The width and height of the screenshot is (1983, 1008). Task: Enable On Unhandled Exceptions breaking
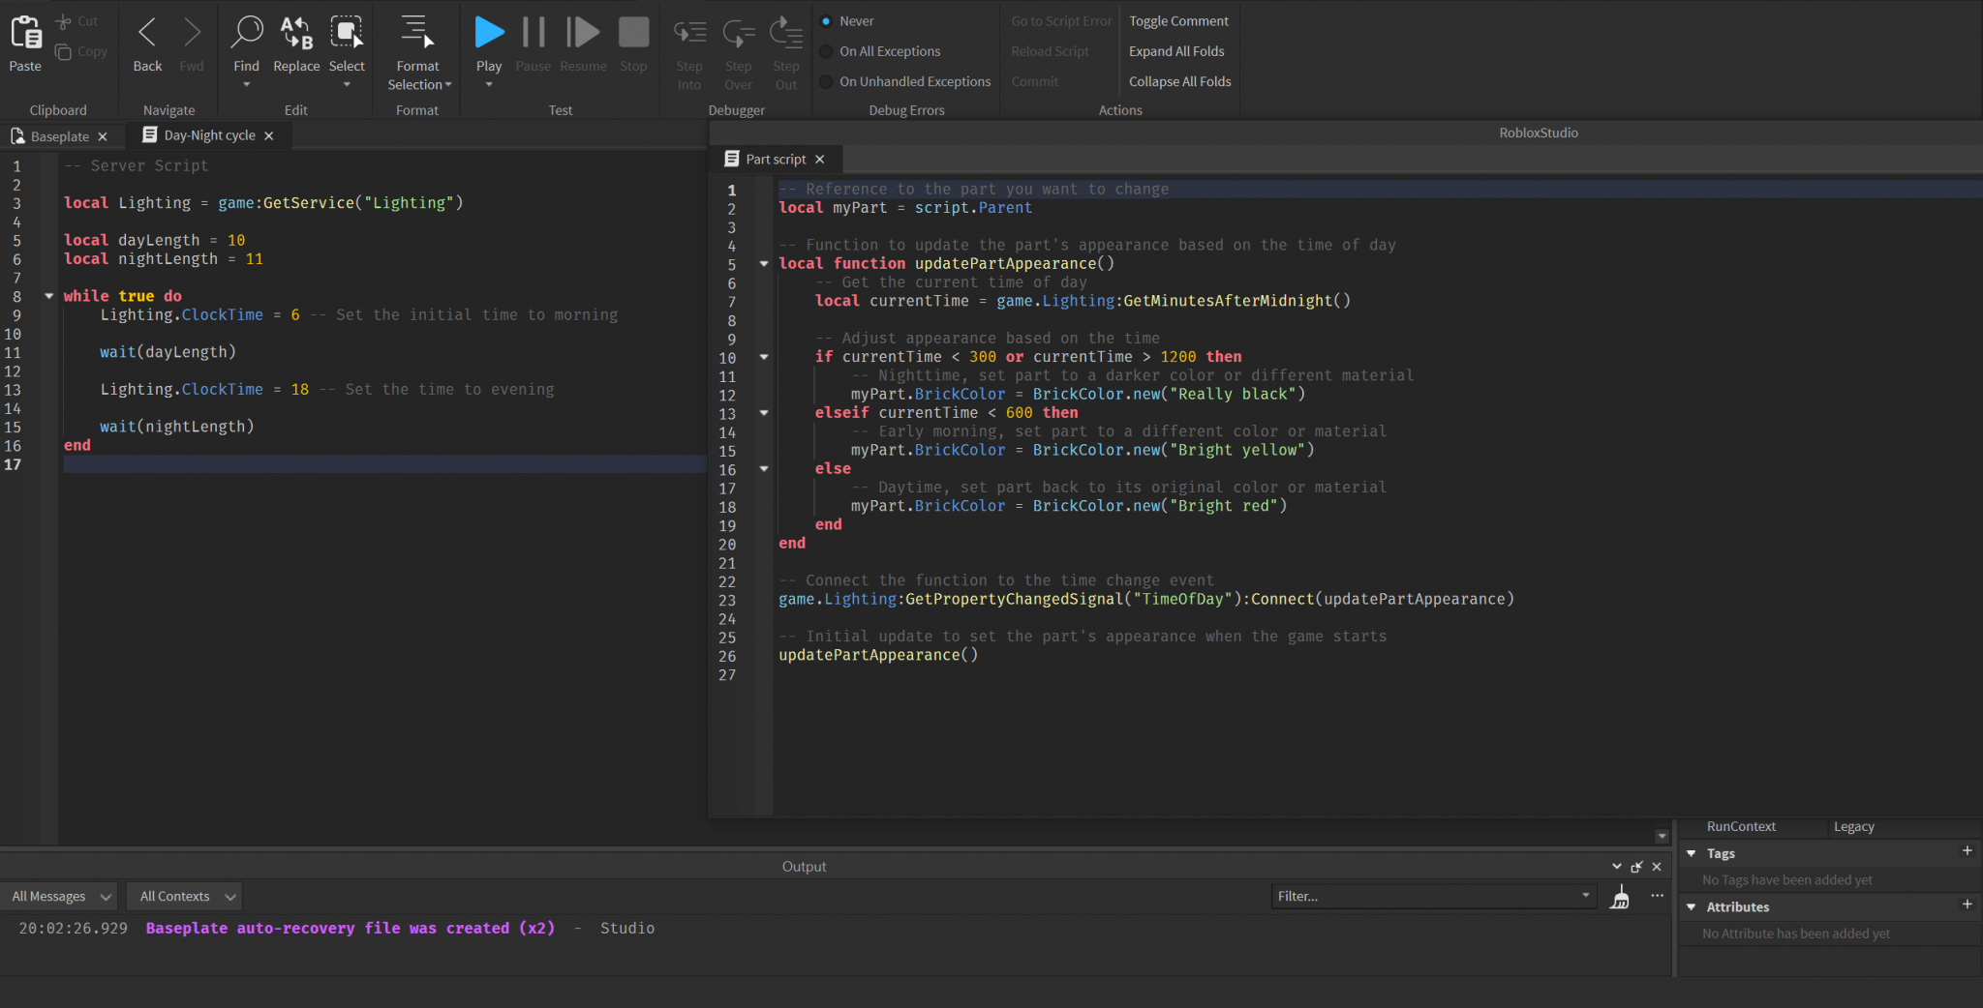[826, 81]
